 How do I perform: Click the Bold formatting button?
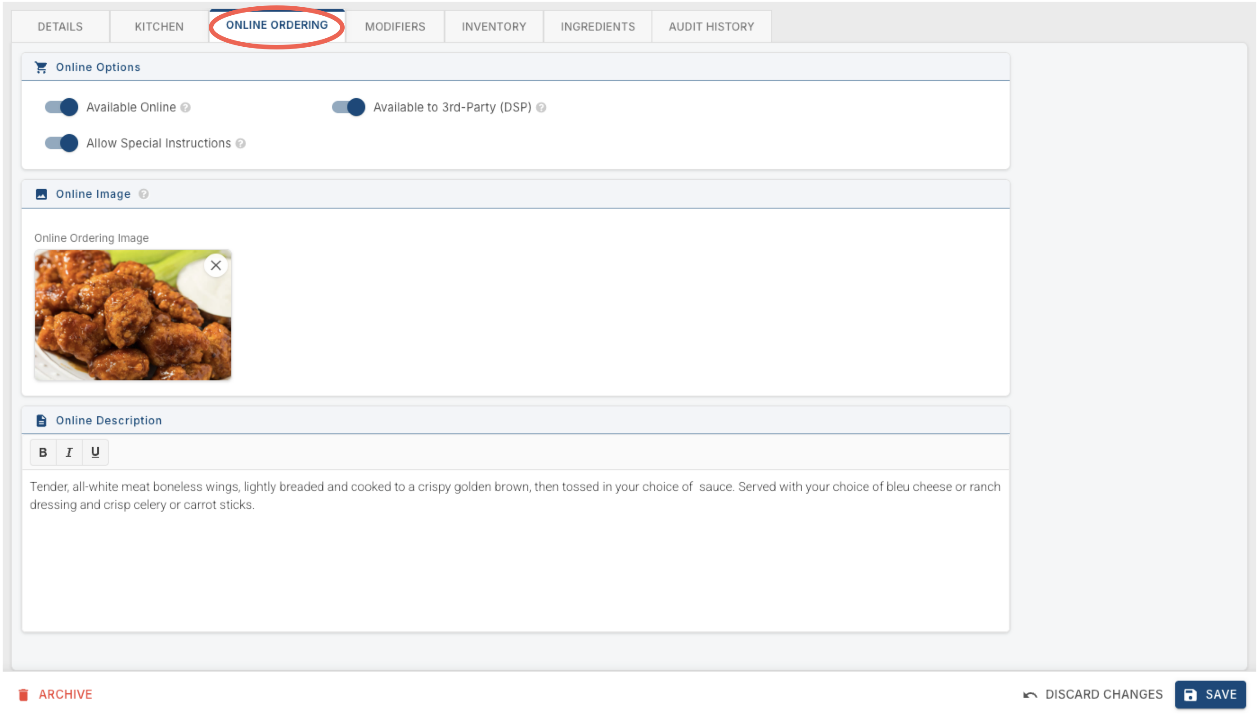(x=43, y=452)
